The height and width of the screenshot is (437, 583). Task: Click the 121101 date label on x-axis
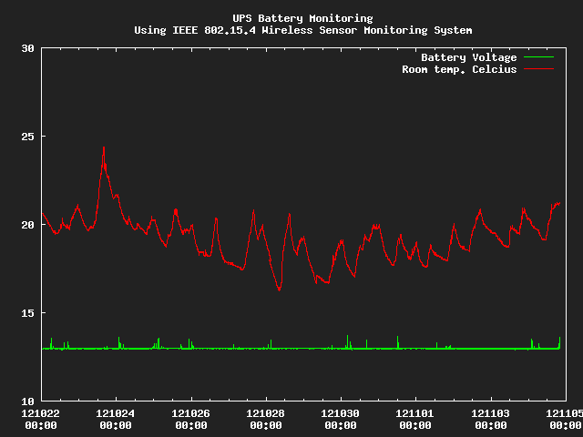(416, 413)
